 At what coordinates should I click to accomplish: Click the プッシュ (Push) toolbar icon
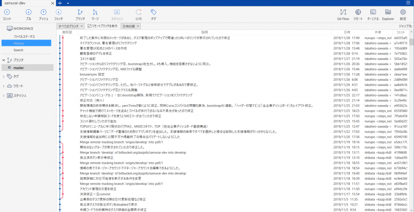(x=43, y=14)
